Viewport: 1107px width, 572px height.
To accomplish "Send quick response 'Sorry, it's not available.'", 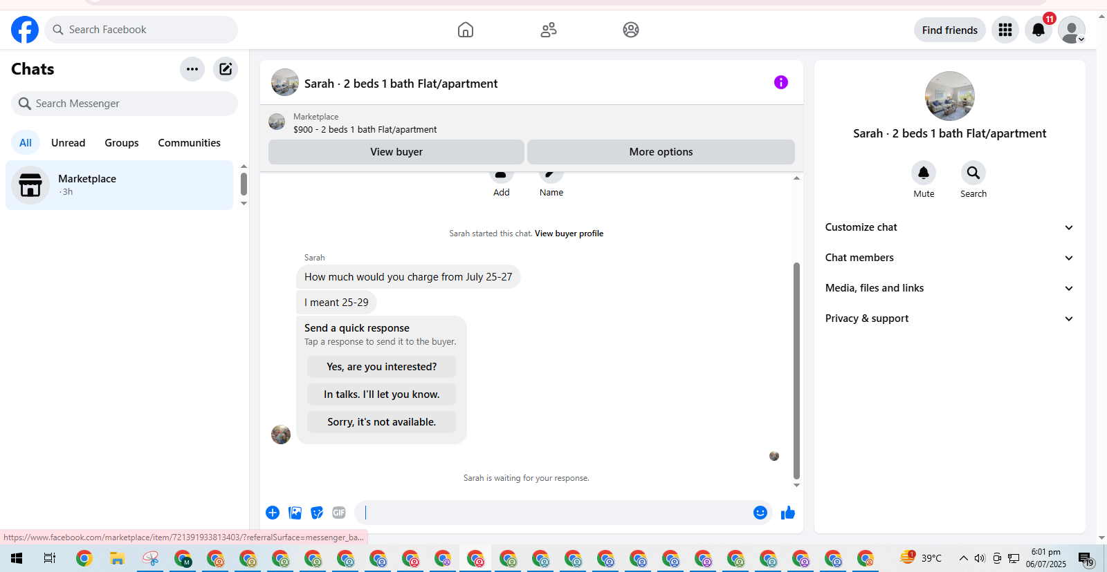I will (382, 422).
